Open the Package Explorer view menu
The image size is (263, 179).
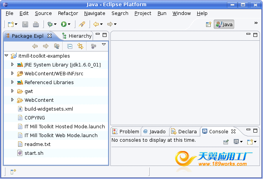pos(104,45)
